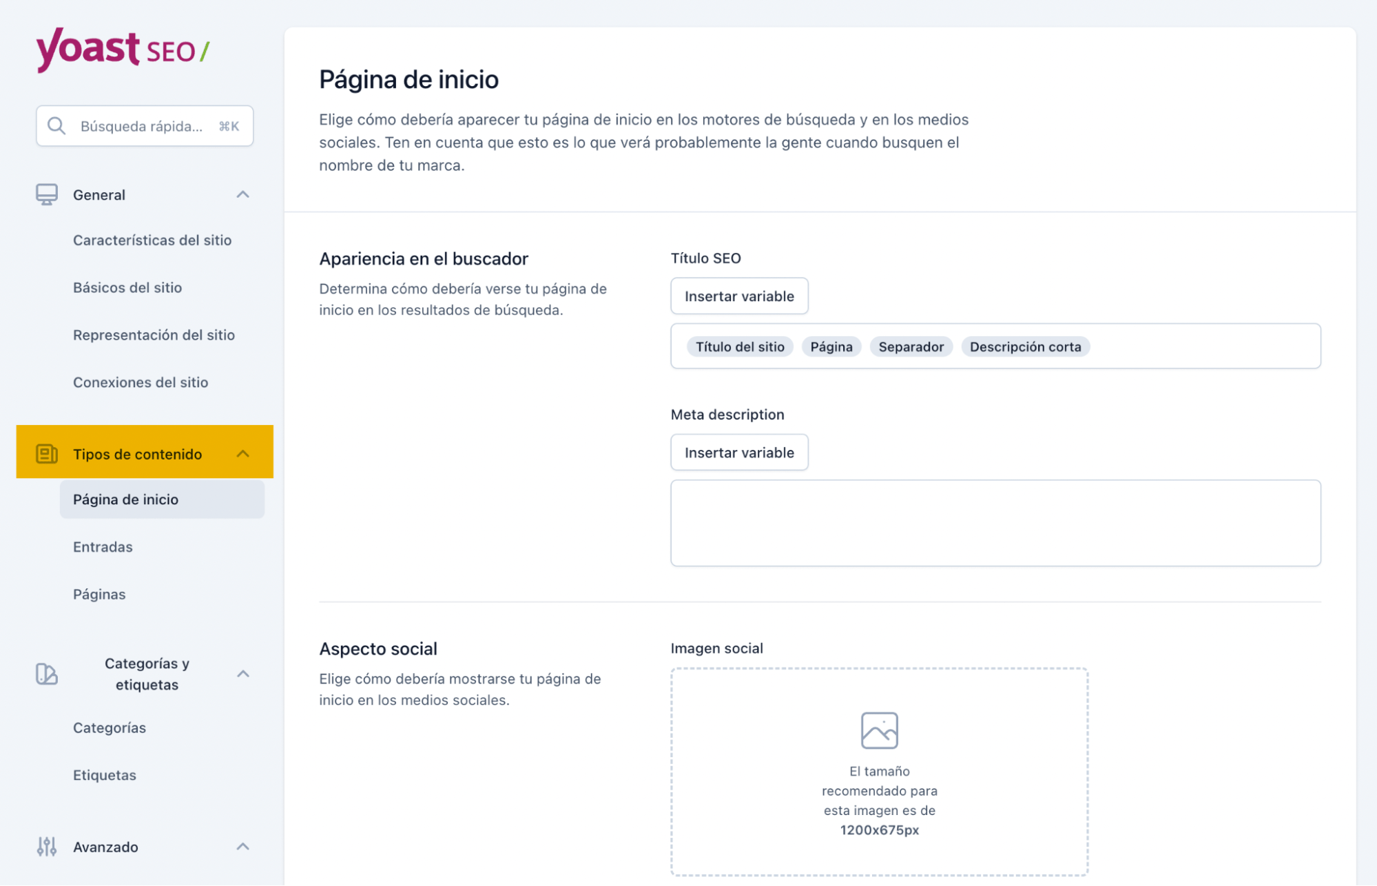Click the sliders icon next to Avanzado
The height and width of the screenshot is (886, 1377).
click(46, 846)
